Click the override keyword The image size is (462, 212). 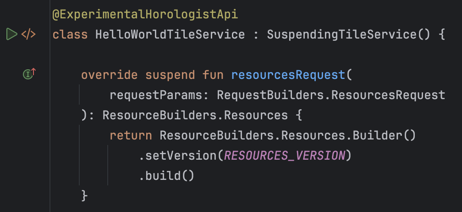tap(109, 74)
